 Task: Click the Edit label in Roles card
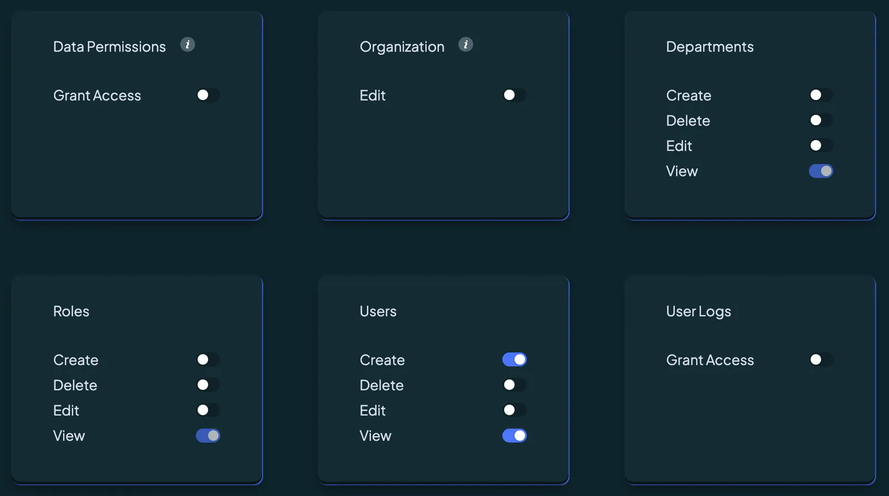click(x=66, y=410)
